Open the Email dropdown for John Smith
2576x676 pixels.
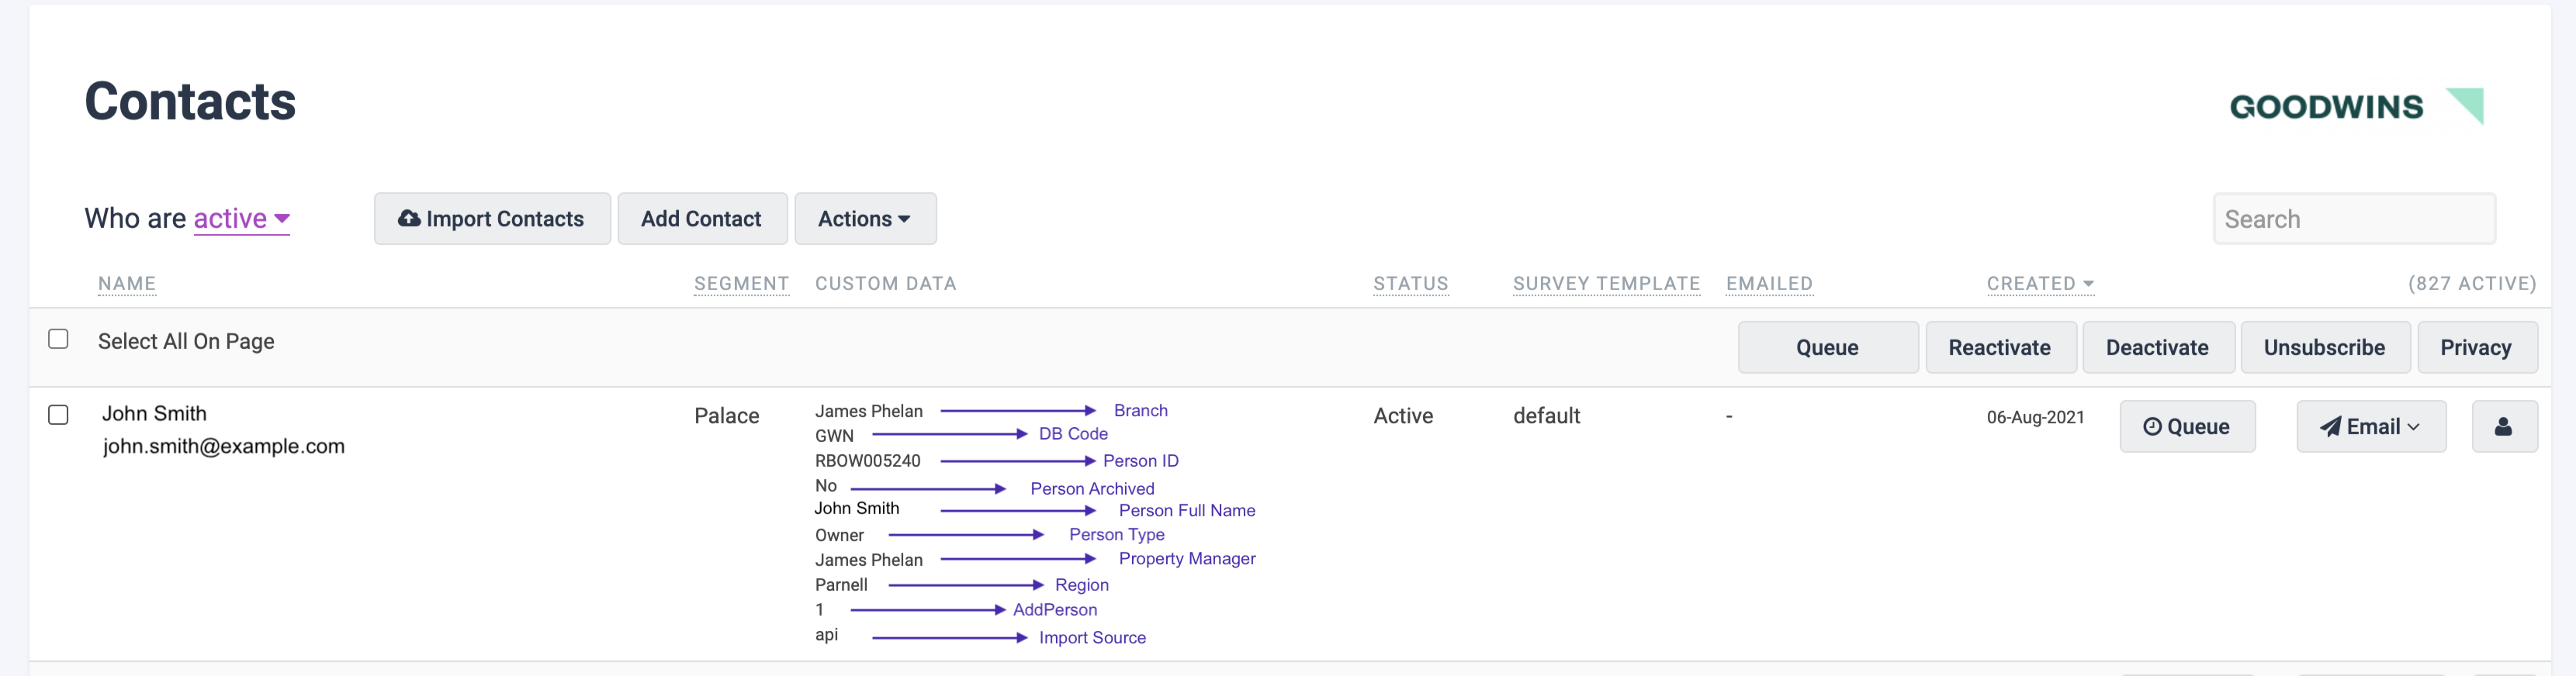2370,426
